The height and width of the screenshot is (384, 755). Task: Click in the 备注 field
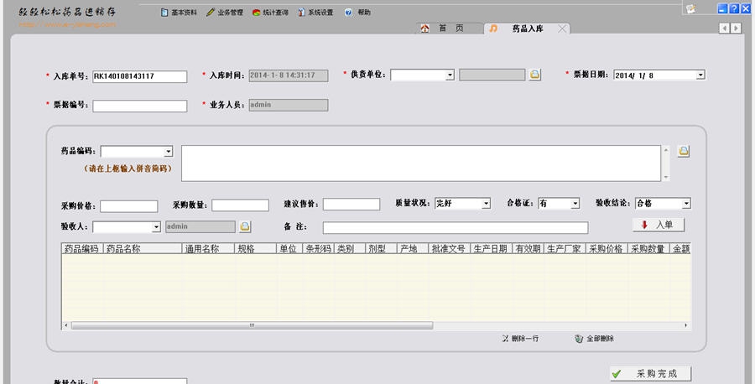pos(456,227)
